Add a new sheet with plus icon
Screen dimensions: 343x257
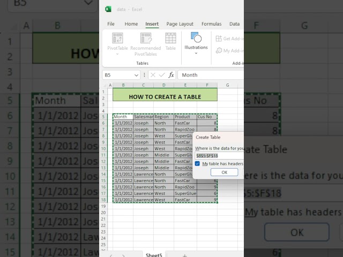pos(184,255)
